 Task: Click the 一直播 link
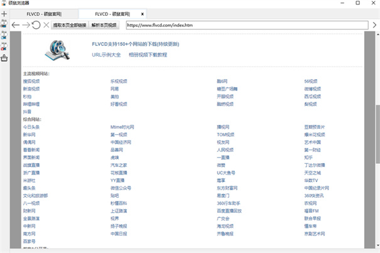tap(223, 158)
